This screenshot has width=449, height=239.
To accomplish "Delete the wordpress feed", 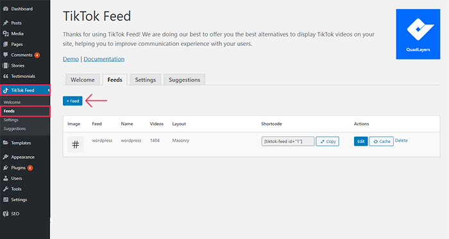I will point(402,141).
